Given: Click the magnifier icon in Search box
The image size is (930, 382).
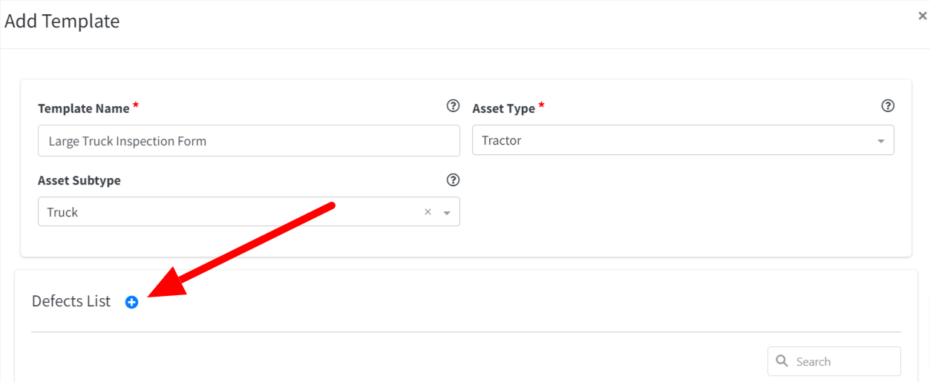Looking at the screenshot, I should [782, 361].
